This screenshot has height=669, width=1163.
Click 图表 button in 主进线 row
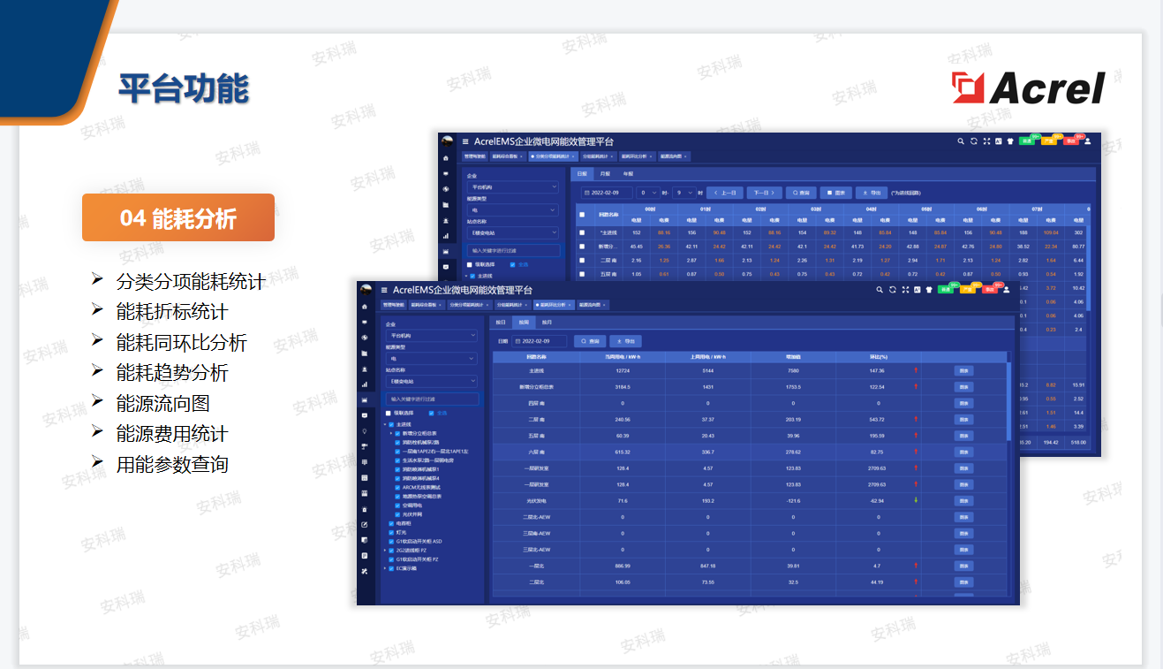click(963, 371)
